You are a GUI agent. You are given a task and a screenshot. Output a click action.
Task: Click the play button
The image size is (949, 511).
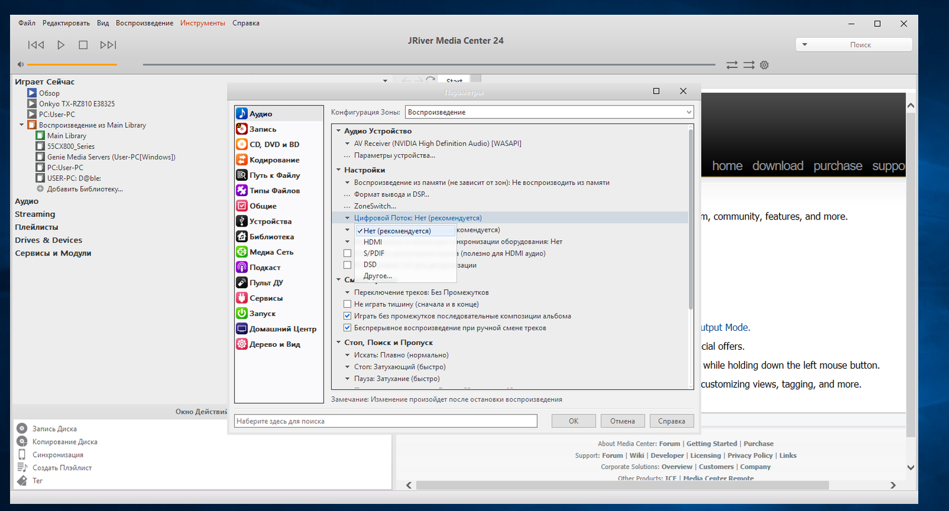(60, 45)
